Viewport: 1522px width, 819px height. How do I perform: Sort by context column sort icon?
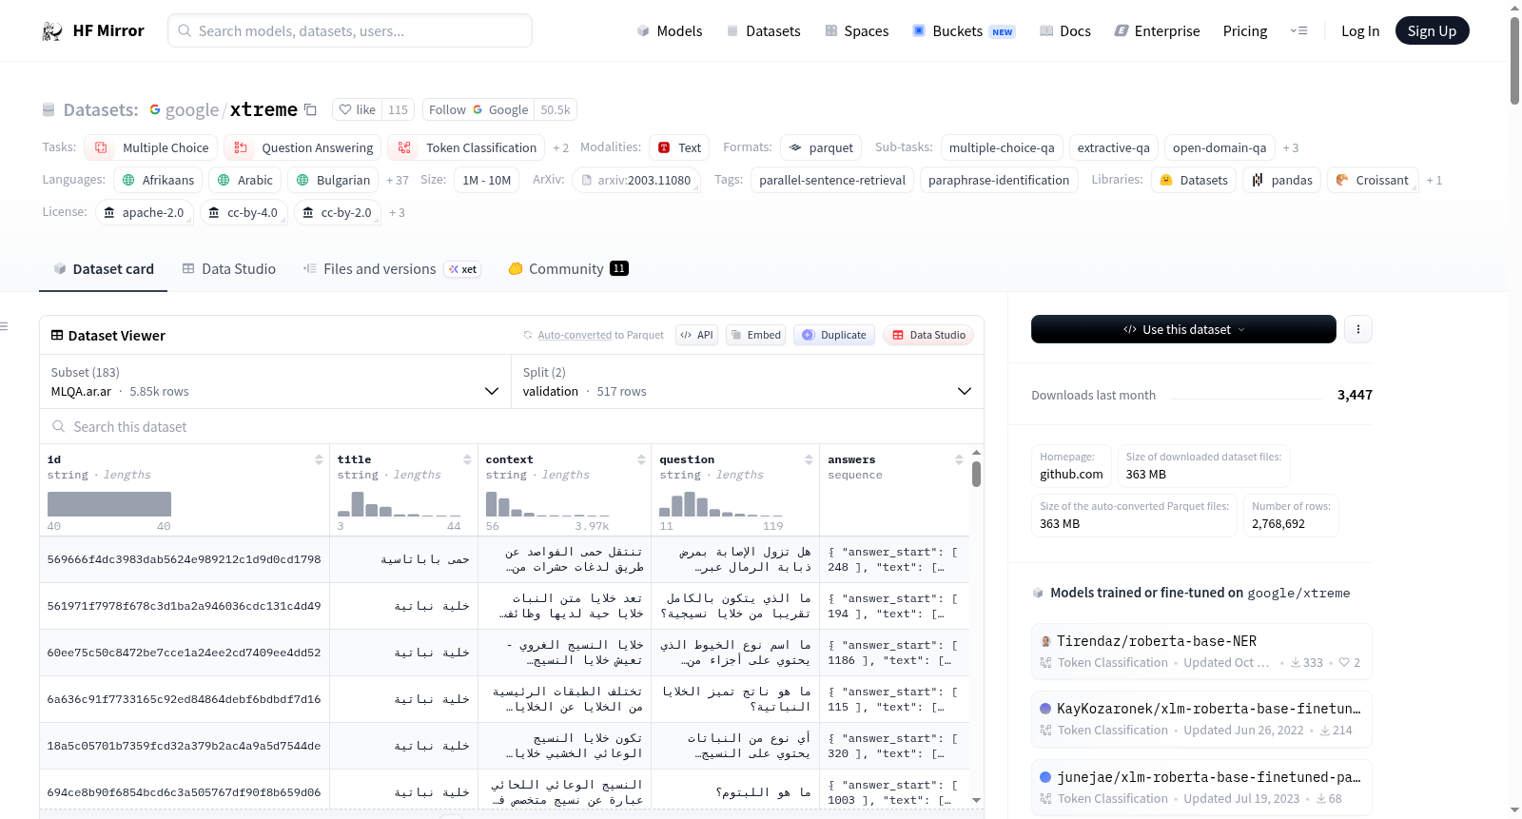coord(641,459)
